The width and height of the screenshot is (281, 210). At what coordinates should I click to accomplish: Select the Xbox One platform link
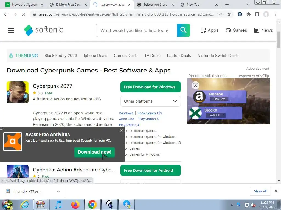tap(126, 119)
